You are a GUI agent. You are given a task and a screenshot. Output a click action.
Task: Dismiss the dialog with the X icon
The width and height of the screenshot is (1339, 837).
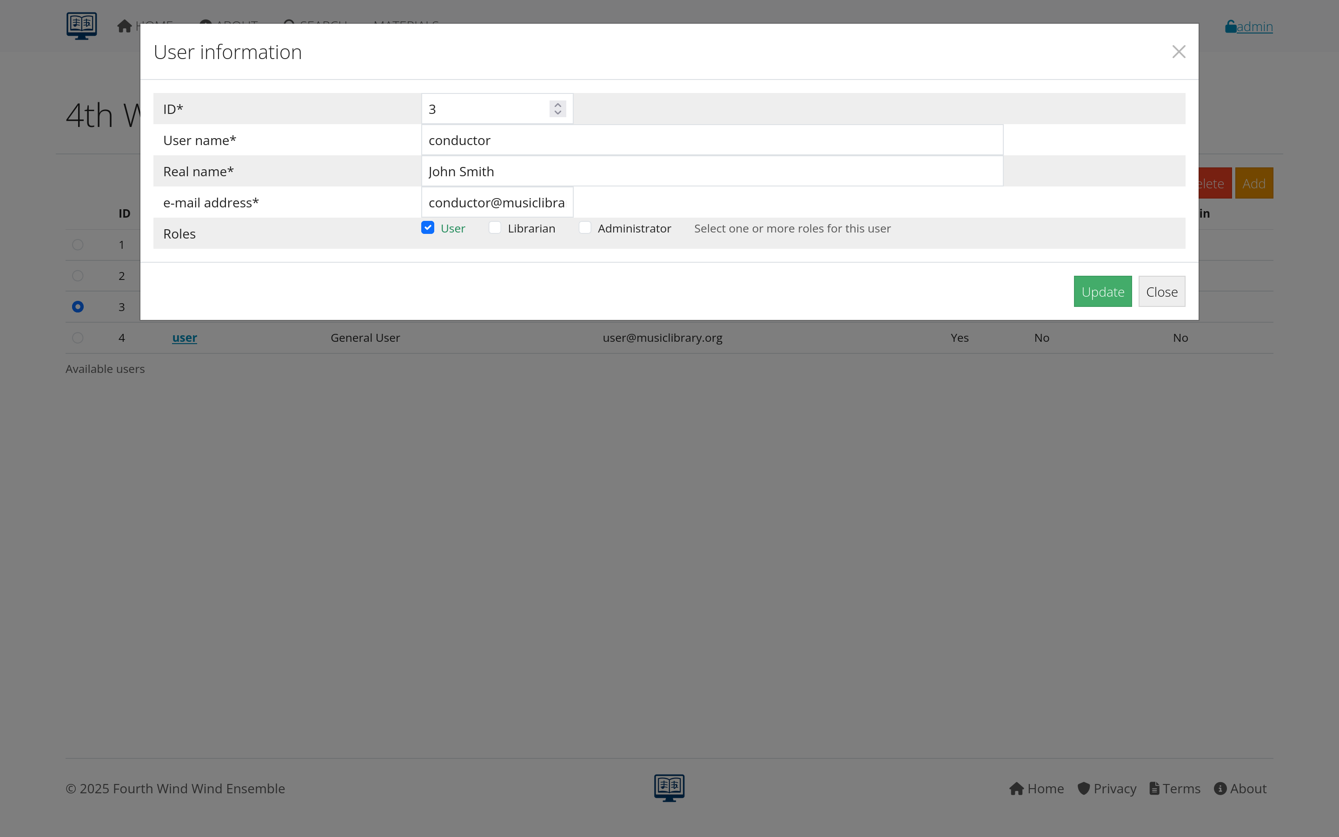point(1179,52)
